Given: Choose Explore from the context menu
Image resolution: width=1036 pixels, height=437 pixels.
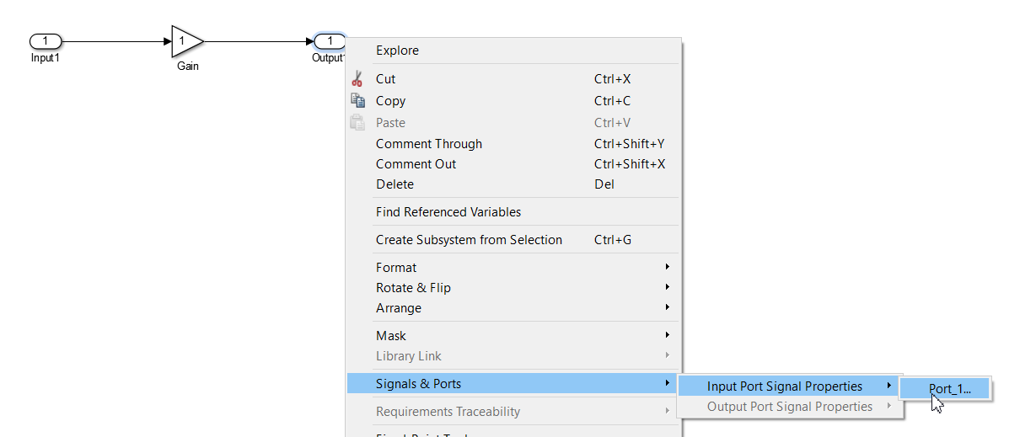Looking at the screenshot, I should [397, 51].
